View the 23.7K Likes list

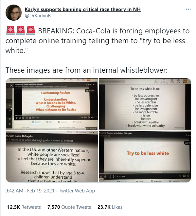tap(110, 207)
